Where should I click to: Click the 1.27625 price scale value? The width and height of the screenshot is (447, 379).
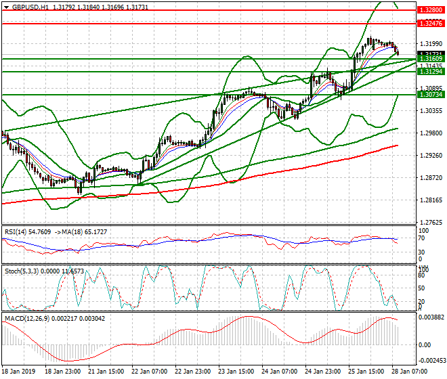[x=431, y=222]
